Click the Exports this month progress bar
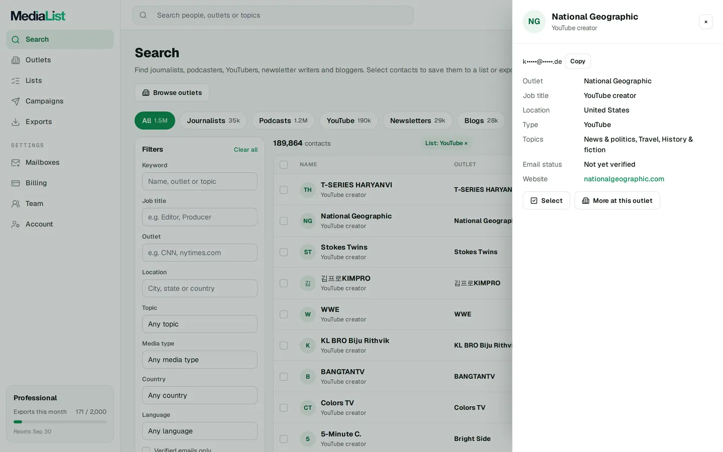 point(60,422)
